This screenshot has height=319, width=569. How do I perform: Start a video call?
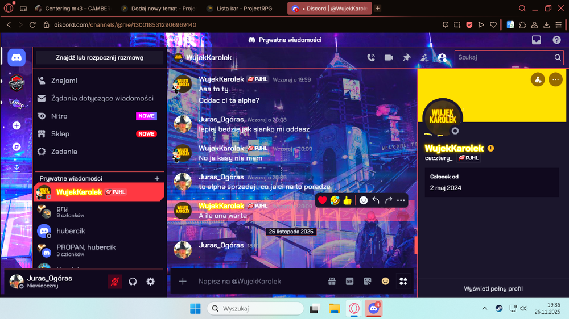[x=389, y=57]
